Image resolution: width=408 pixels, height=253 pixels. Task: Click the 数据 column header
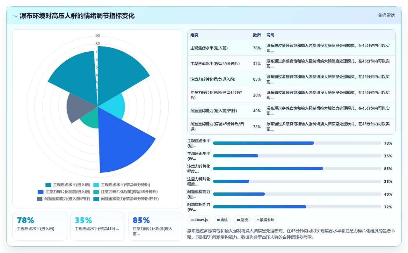(x=257, y=35)
